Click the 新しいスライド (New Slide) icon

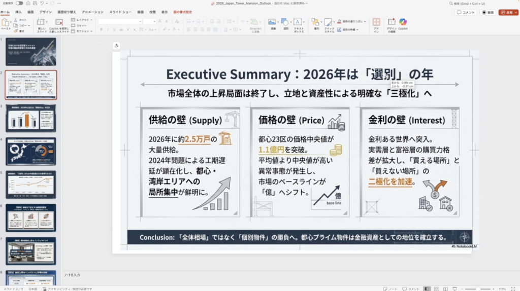coord(42,22)
